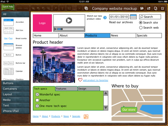Click the blue arrow next to product video text

(105, 17)
